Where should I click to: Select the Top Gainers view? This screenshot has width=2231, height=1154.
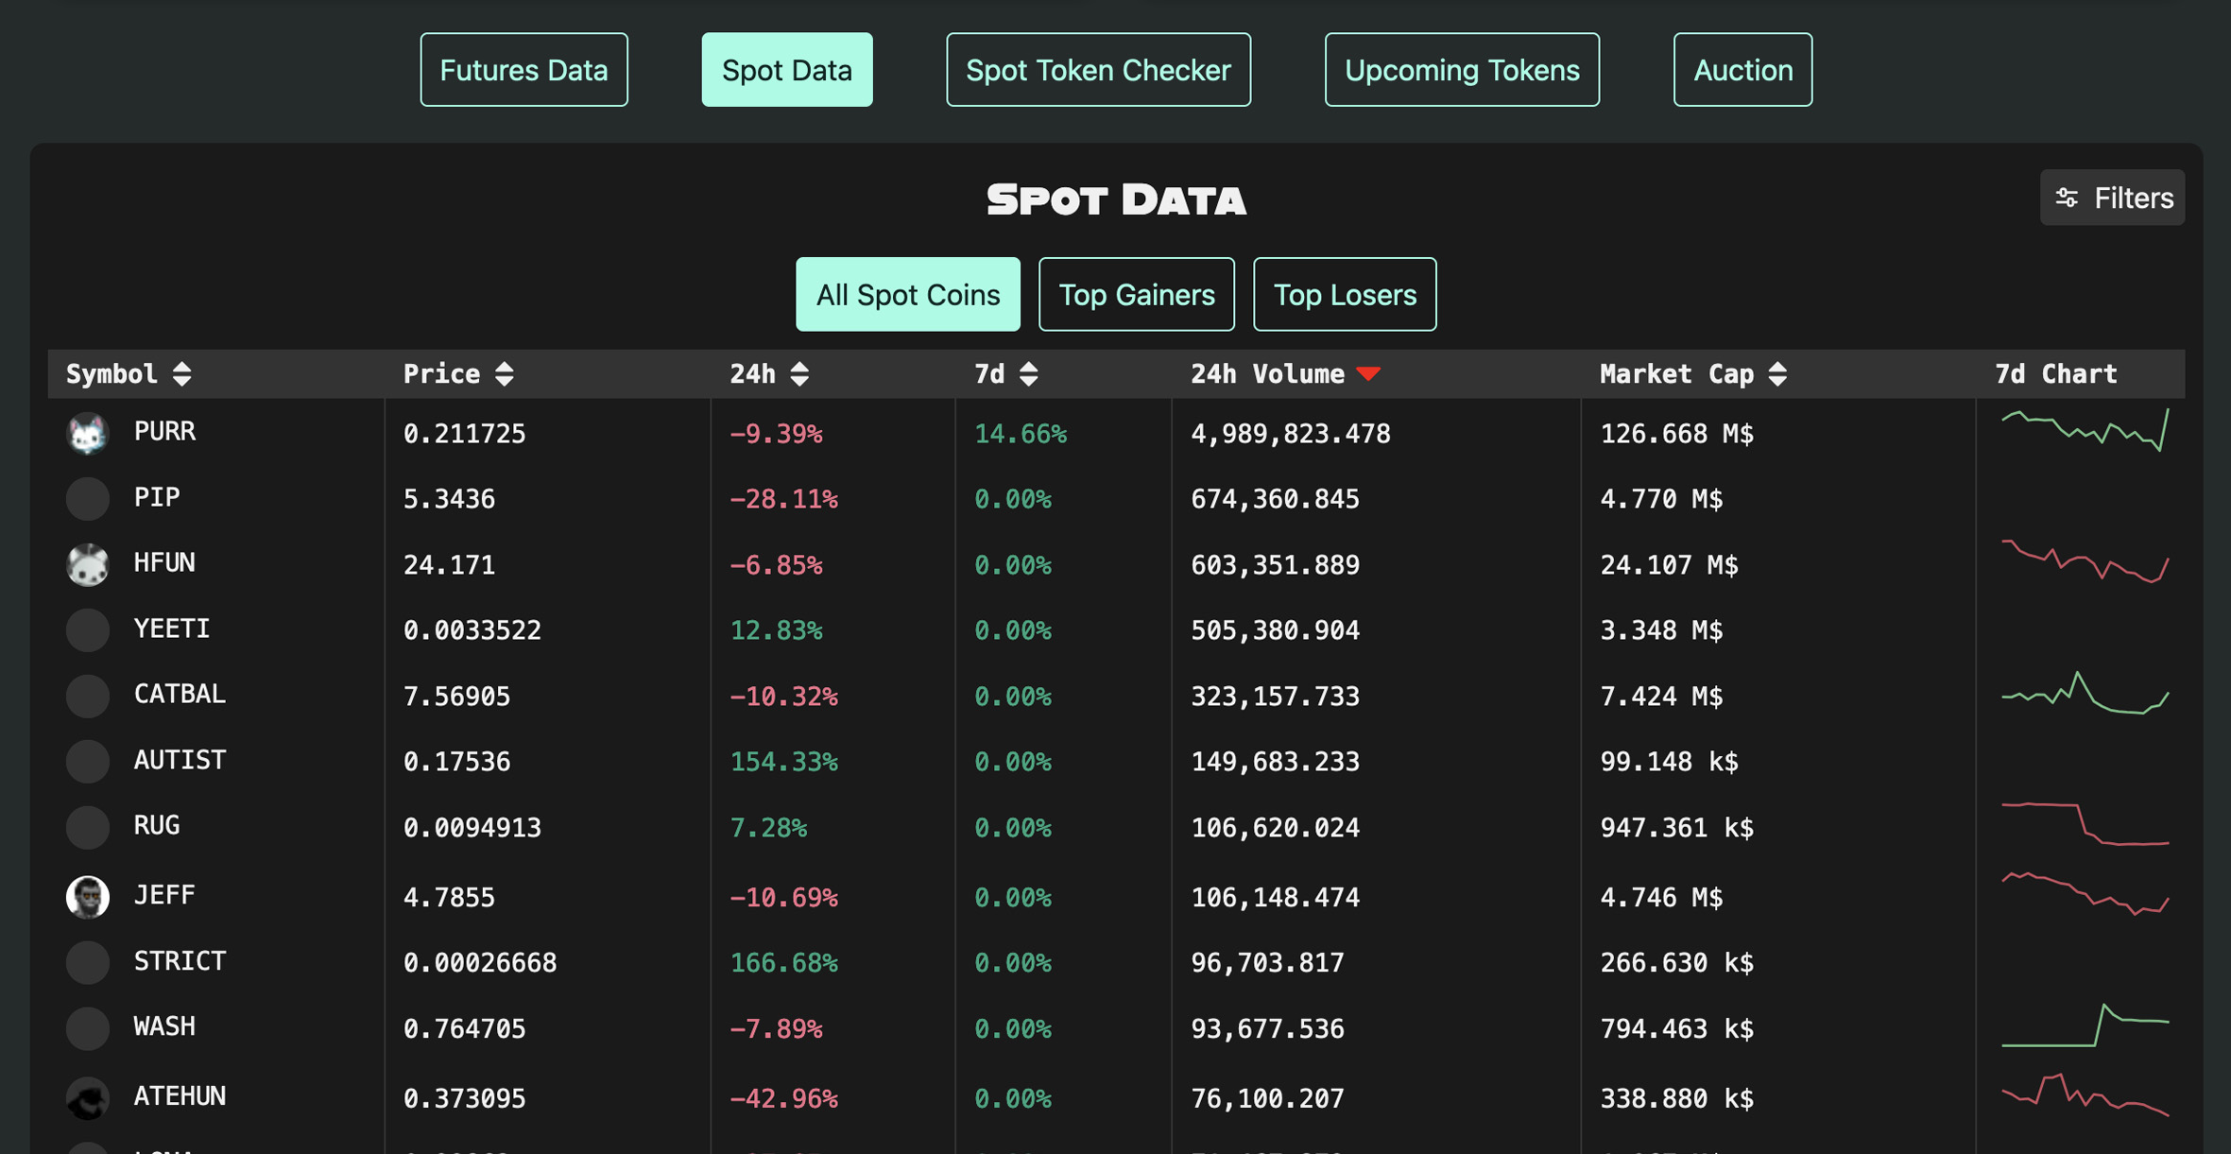click(1136, 294)
